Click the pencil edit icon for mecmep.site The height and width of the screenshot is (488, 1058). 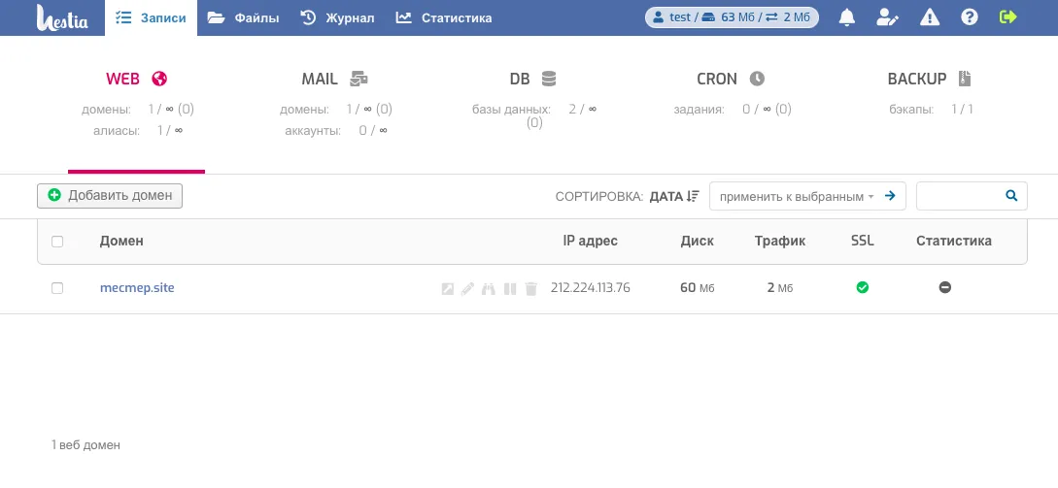pyautogui.click(x=467, y=288)
